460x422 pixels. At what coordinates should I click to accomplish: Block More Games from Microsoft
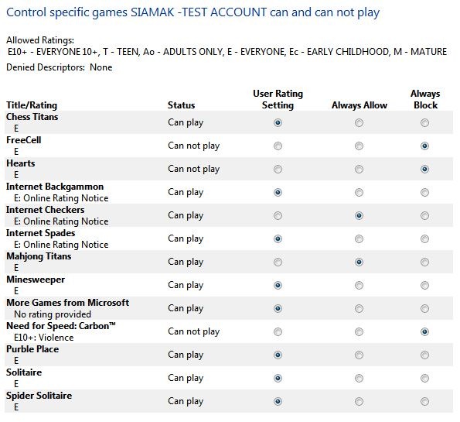424,308
